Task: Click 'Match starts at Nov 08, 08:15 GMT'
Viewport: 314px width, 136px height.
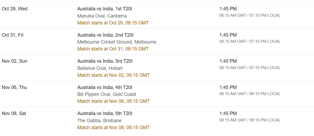Action: pos(113,127)
